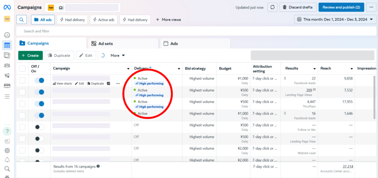Click the three-dot overflow icon at top right
Viewport: 378px width, 178px height.
point(371,7)
